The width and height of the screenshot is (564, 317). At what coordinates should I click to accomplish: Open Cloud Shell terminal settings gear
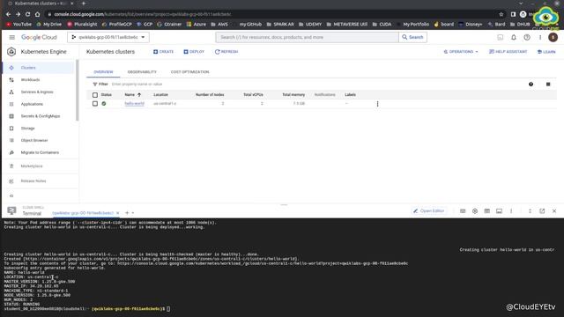pyautogui.click(x=475, y=211)
